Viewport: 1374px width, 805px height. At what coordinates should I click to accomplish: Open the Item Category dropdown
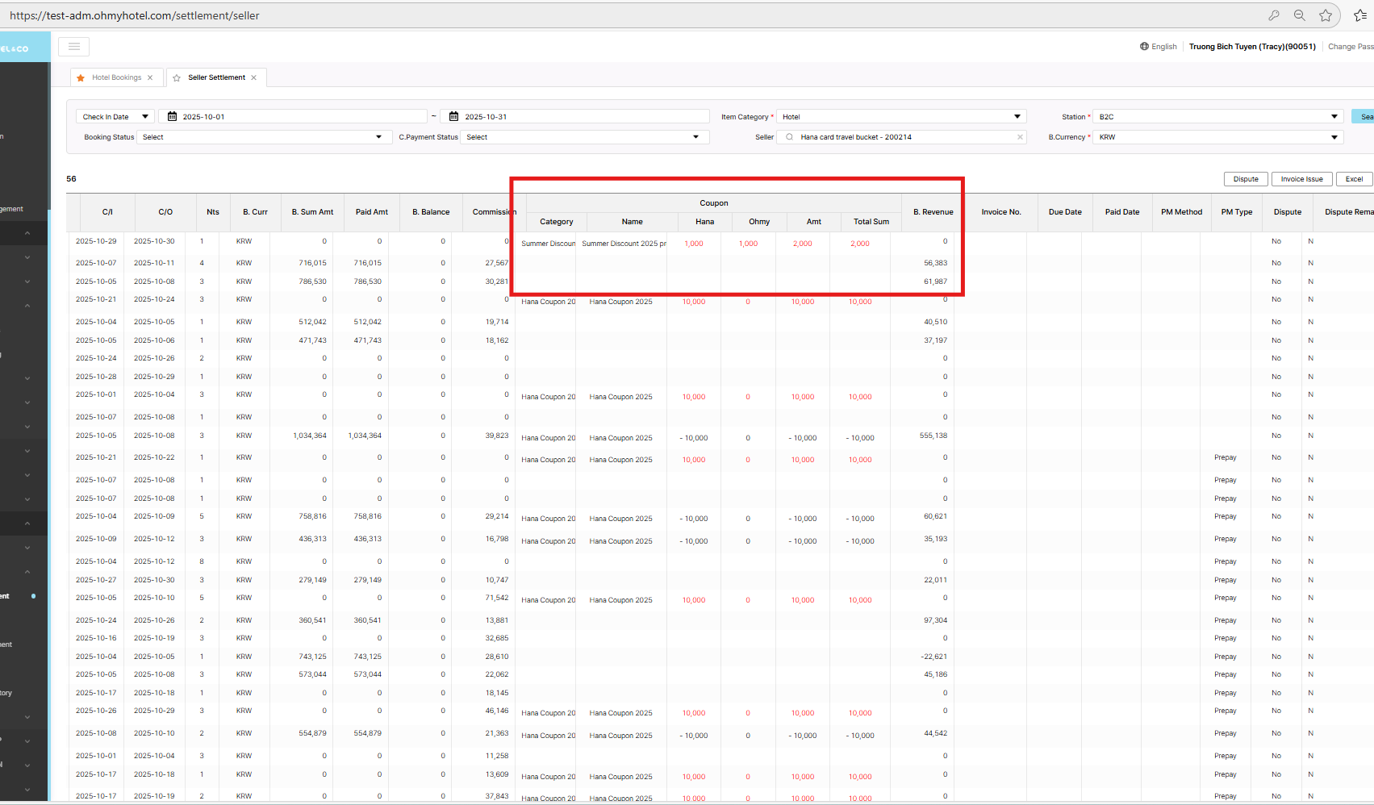tap(900, 117)
